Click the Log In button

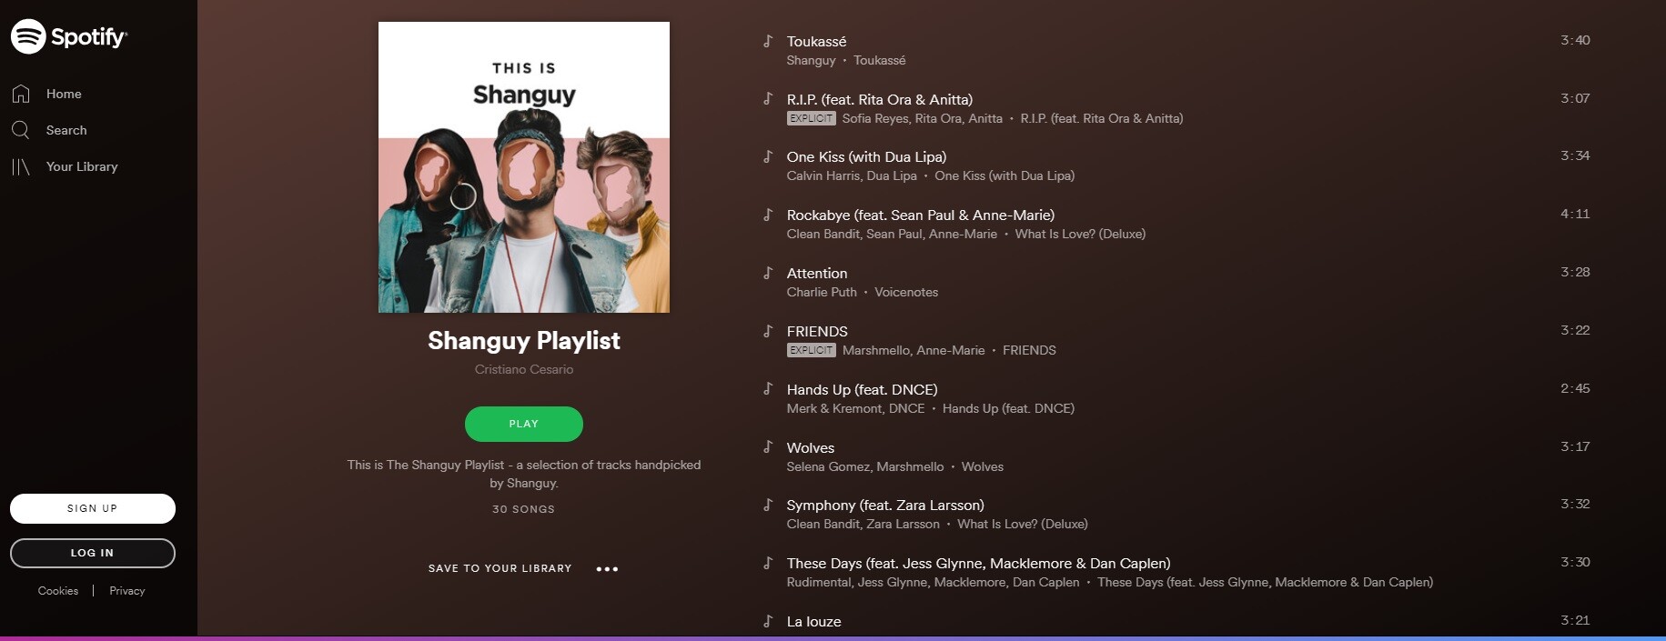click(93, 553)
